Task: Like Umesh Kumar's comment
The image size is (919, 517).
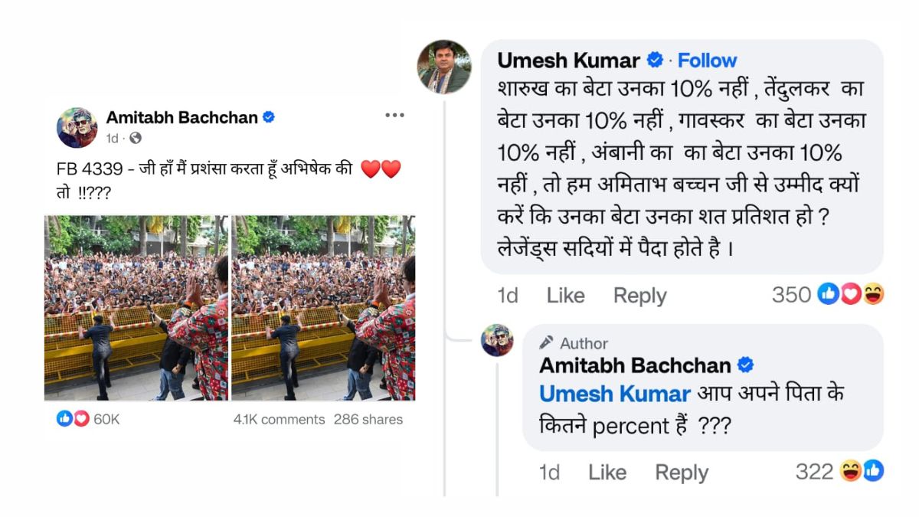Action: pos(565,295)
